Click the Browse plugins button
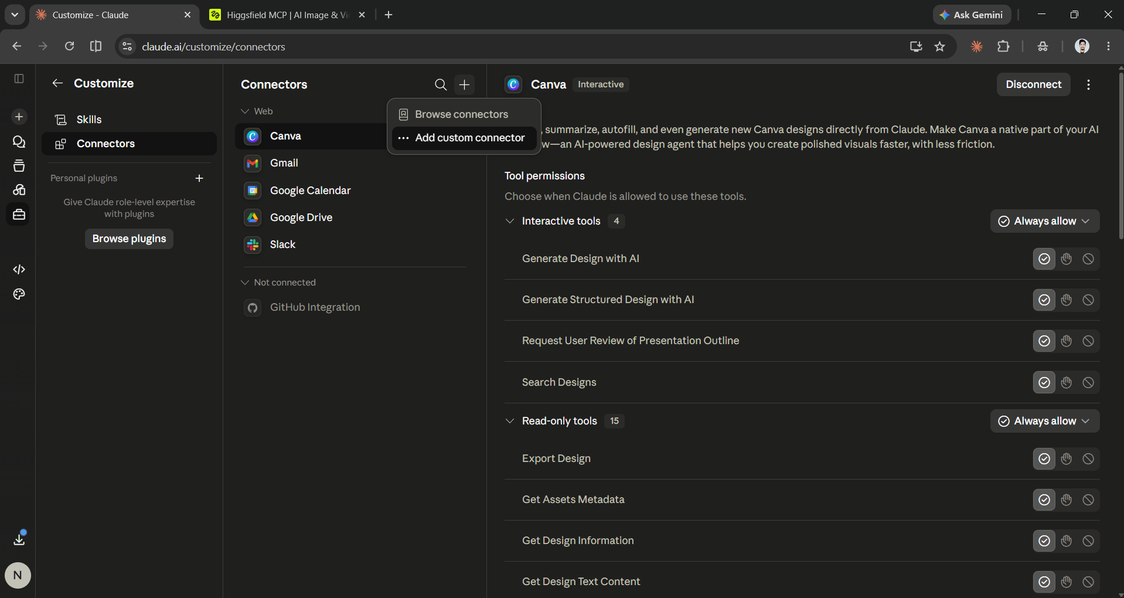The image size is (1124, 598). click(x=129, y=239)
